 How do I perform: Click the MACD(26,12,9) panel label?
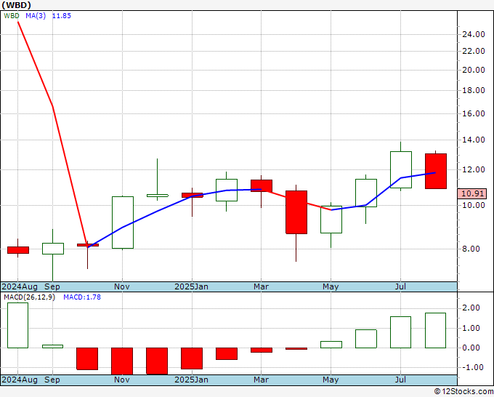[29, 297]
